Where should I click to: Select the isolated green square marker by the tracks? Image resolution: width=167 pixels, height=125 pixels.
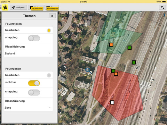(134, 62)
